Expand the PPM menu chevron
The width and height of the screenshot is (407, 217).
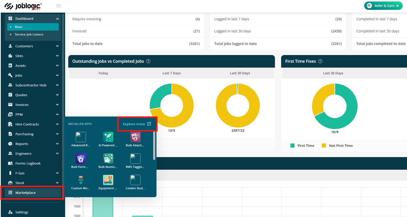pyautogui.click(x=57, y=114)
